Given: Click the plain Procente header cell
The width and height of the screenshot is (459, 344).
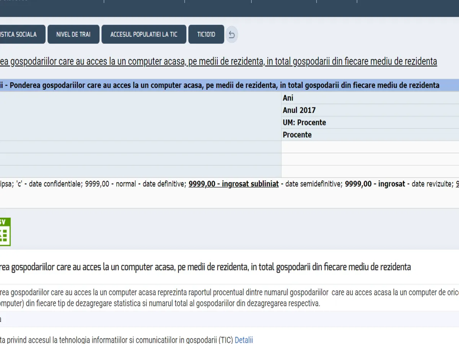Looking at the screenshot, I should point(369,135).
